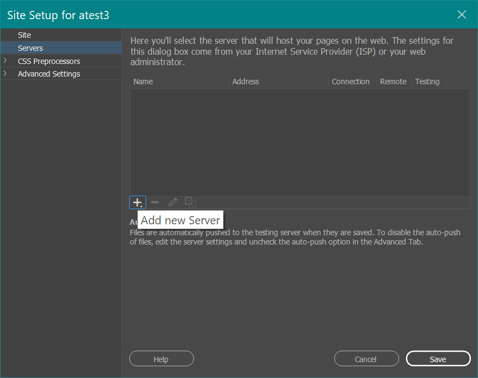This screenshot has width=478, height=378.
Task: Select the Servers category
Action: pyautogui.click(x=31, y=48)
